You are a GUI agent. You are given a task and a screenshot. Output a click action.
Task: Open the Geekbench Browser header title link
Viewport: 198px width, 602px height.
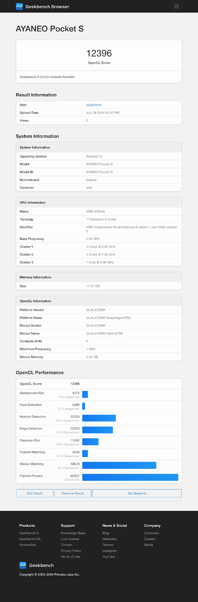[47, 6]
